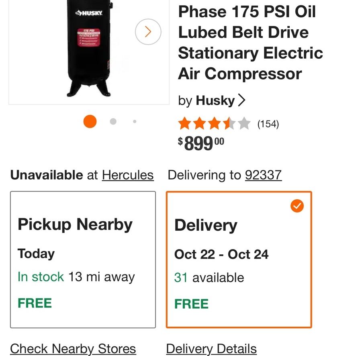Click the Husky logo on compressor image

coord(89,13)
